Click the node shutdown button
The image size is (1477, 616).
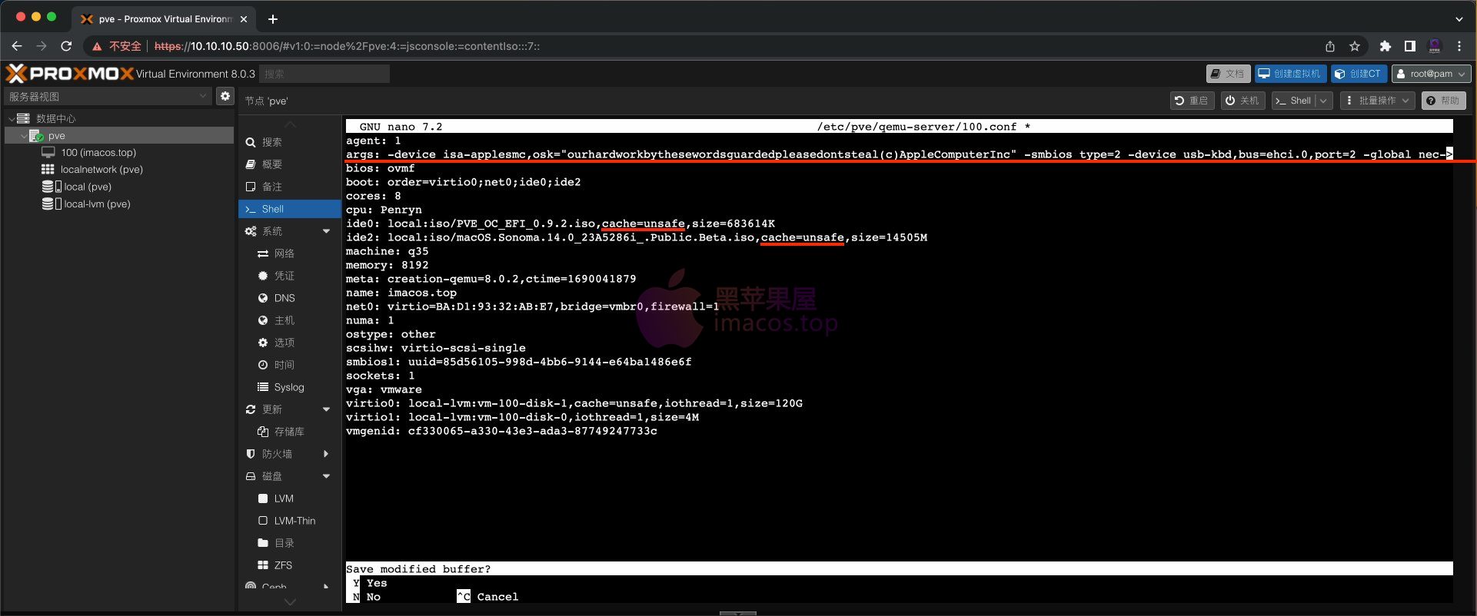click(1242, 101)
